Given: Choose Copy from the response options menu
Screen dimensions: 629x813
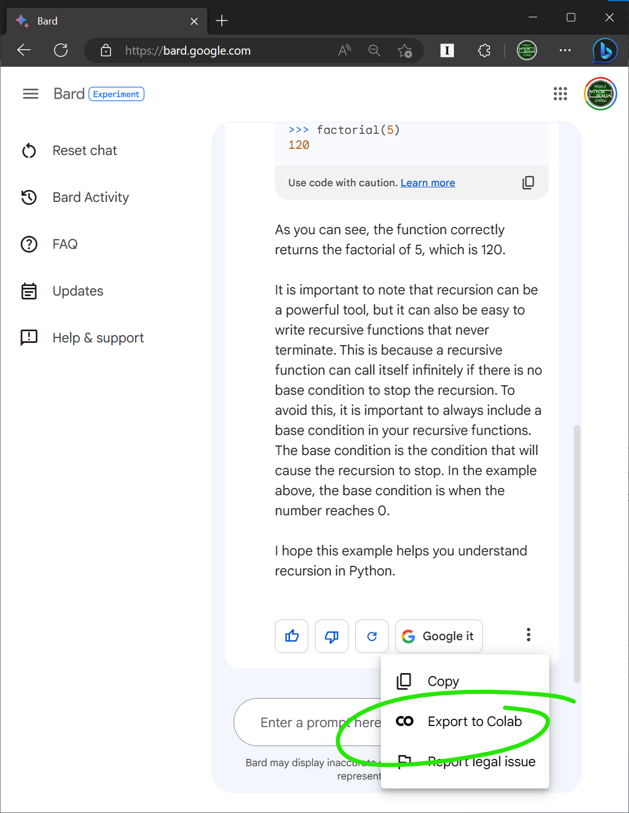Looking at the screenshot, I should tap(443, 681).
